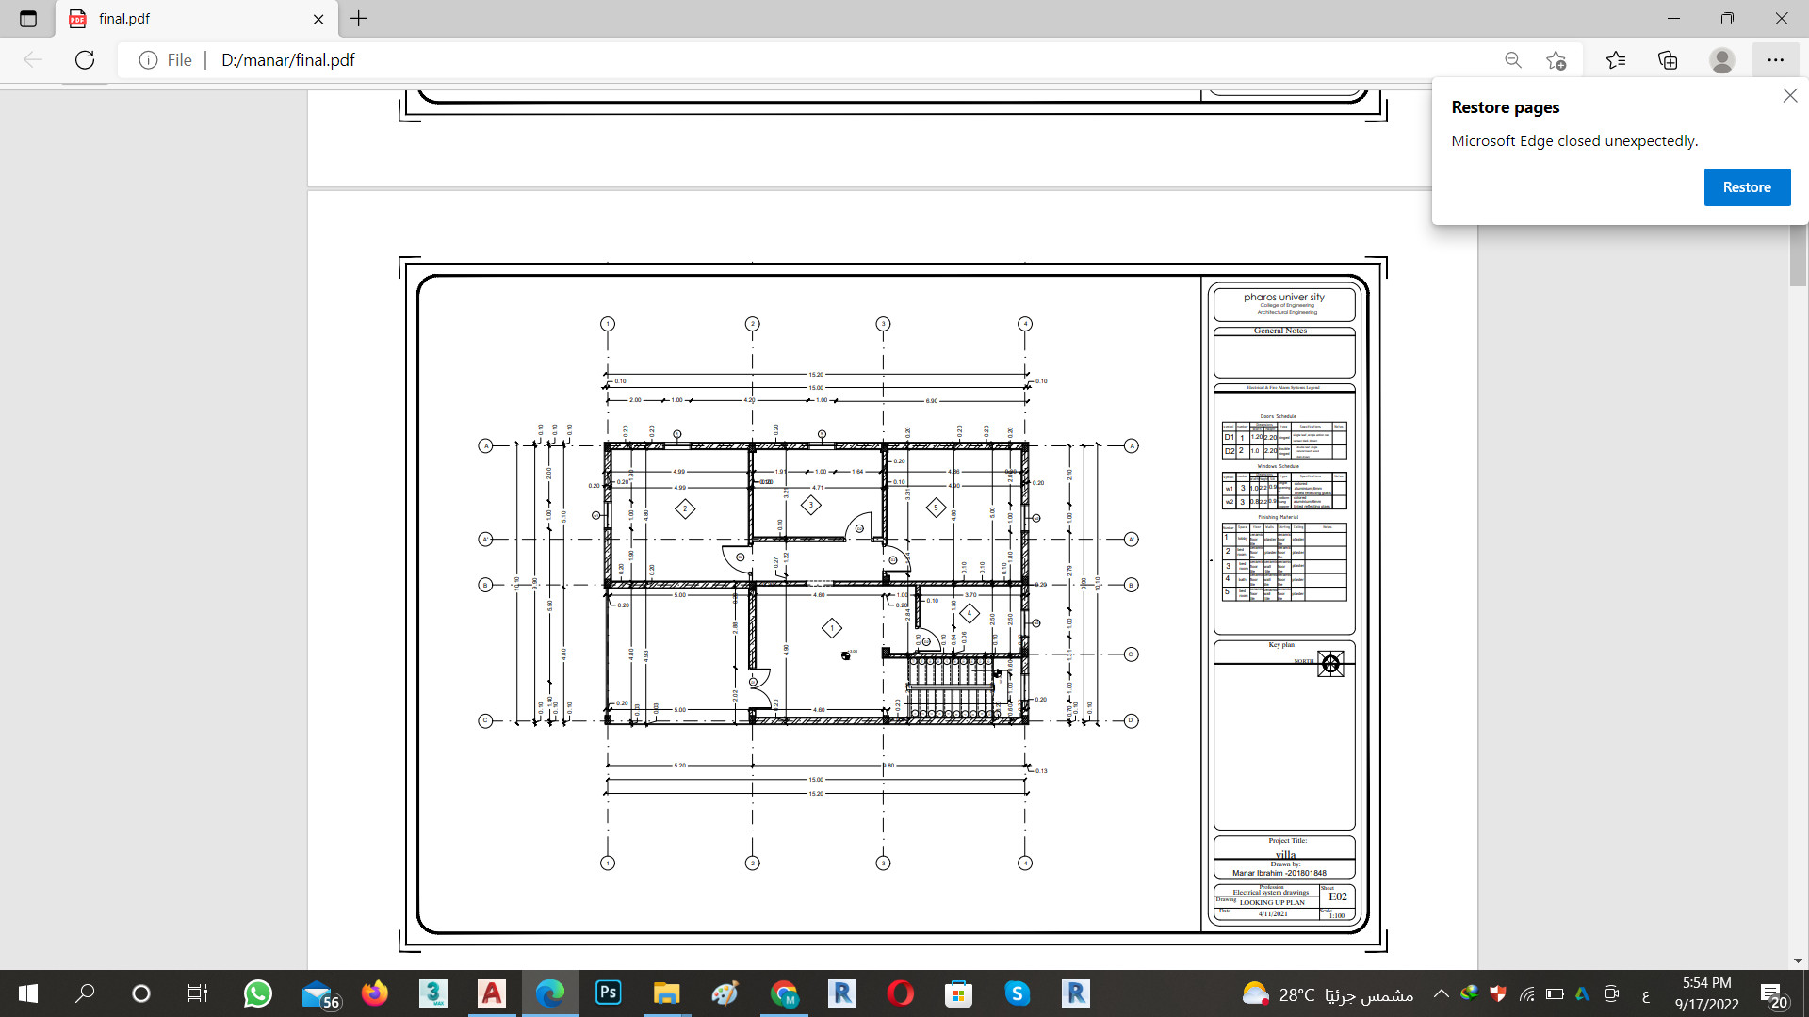The image size is (1809, 1017).
Task: Click the Refresh page icon
Action: pos(85,60)
